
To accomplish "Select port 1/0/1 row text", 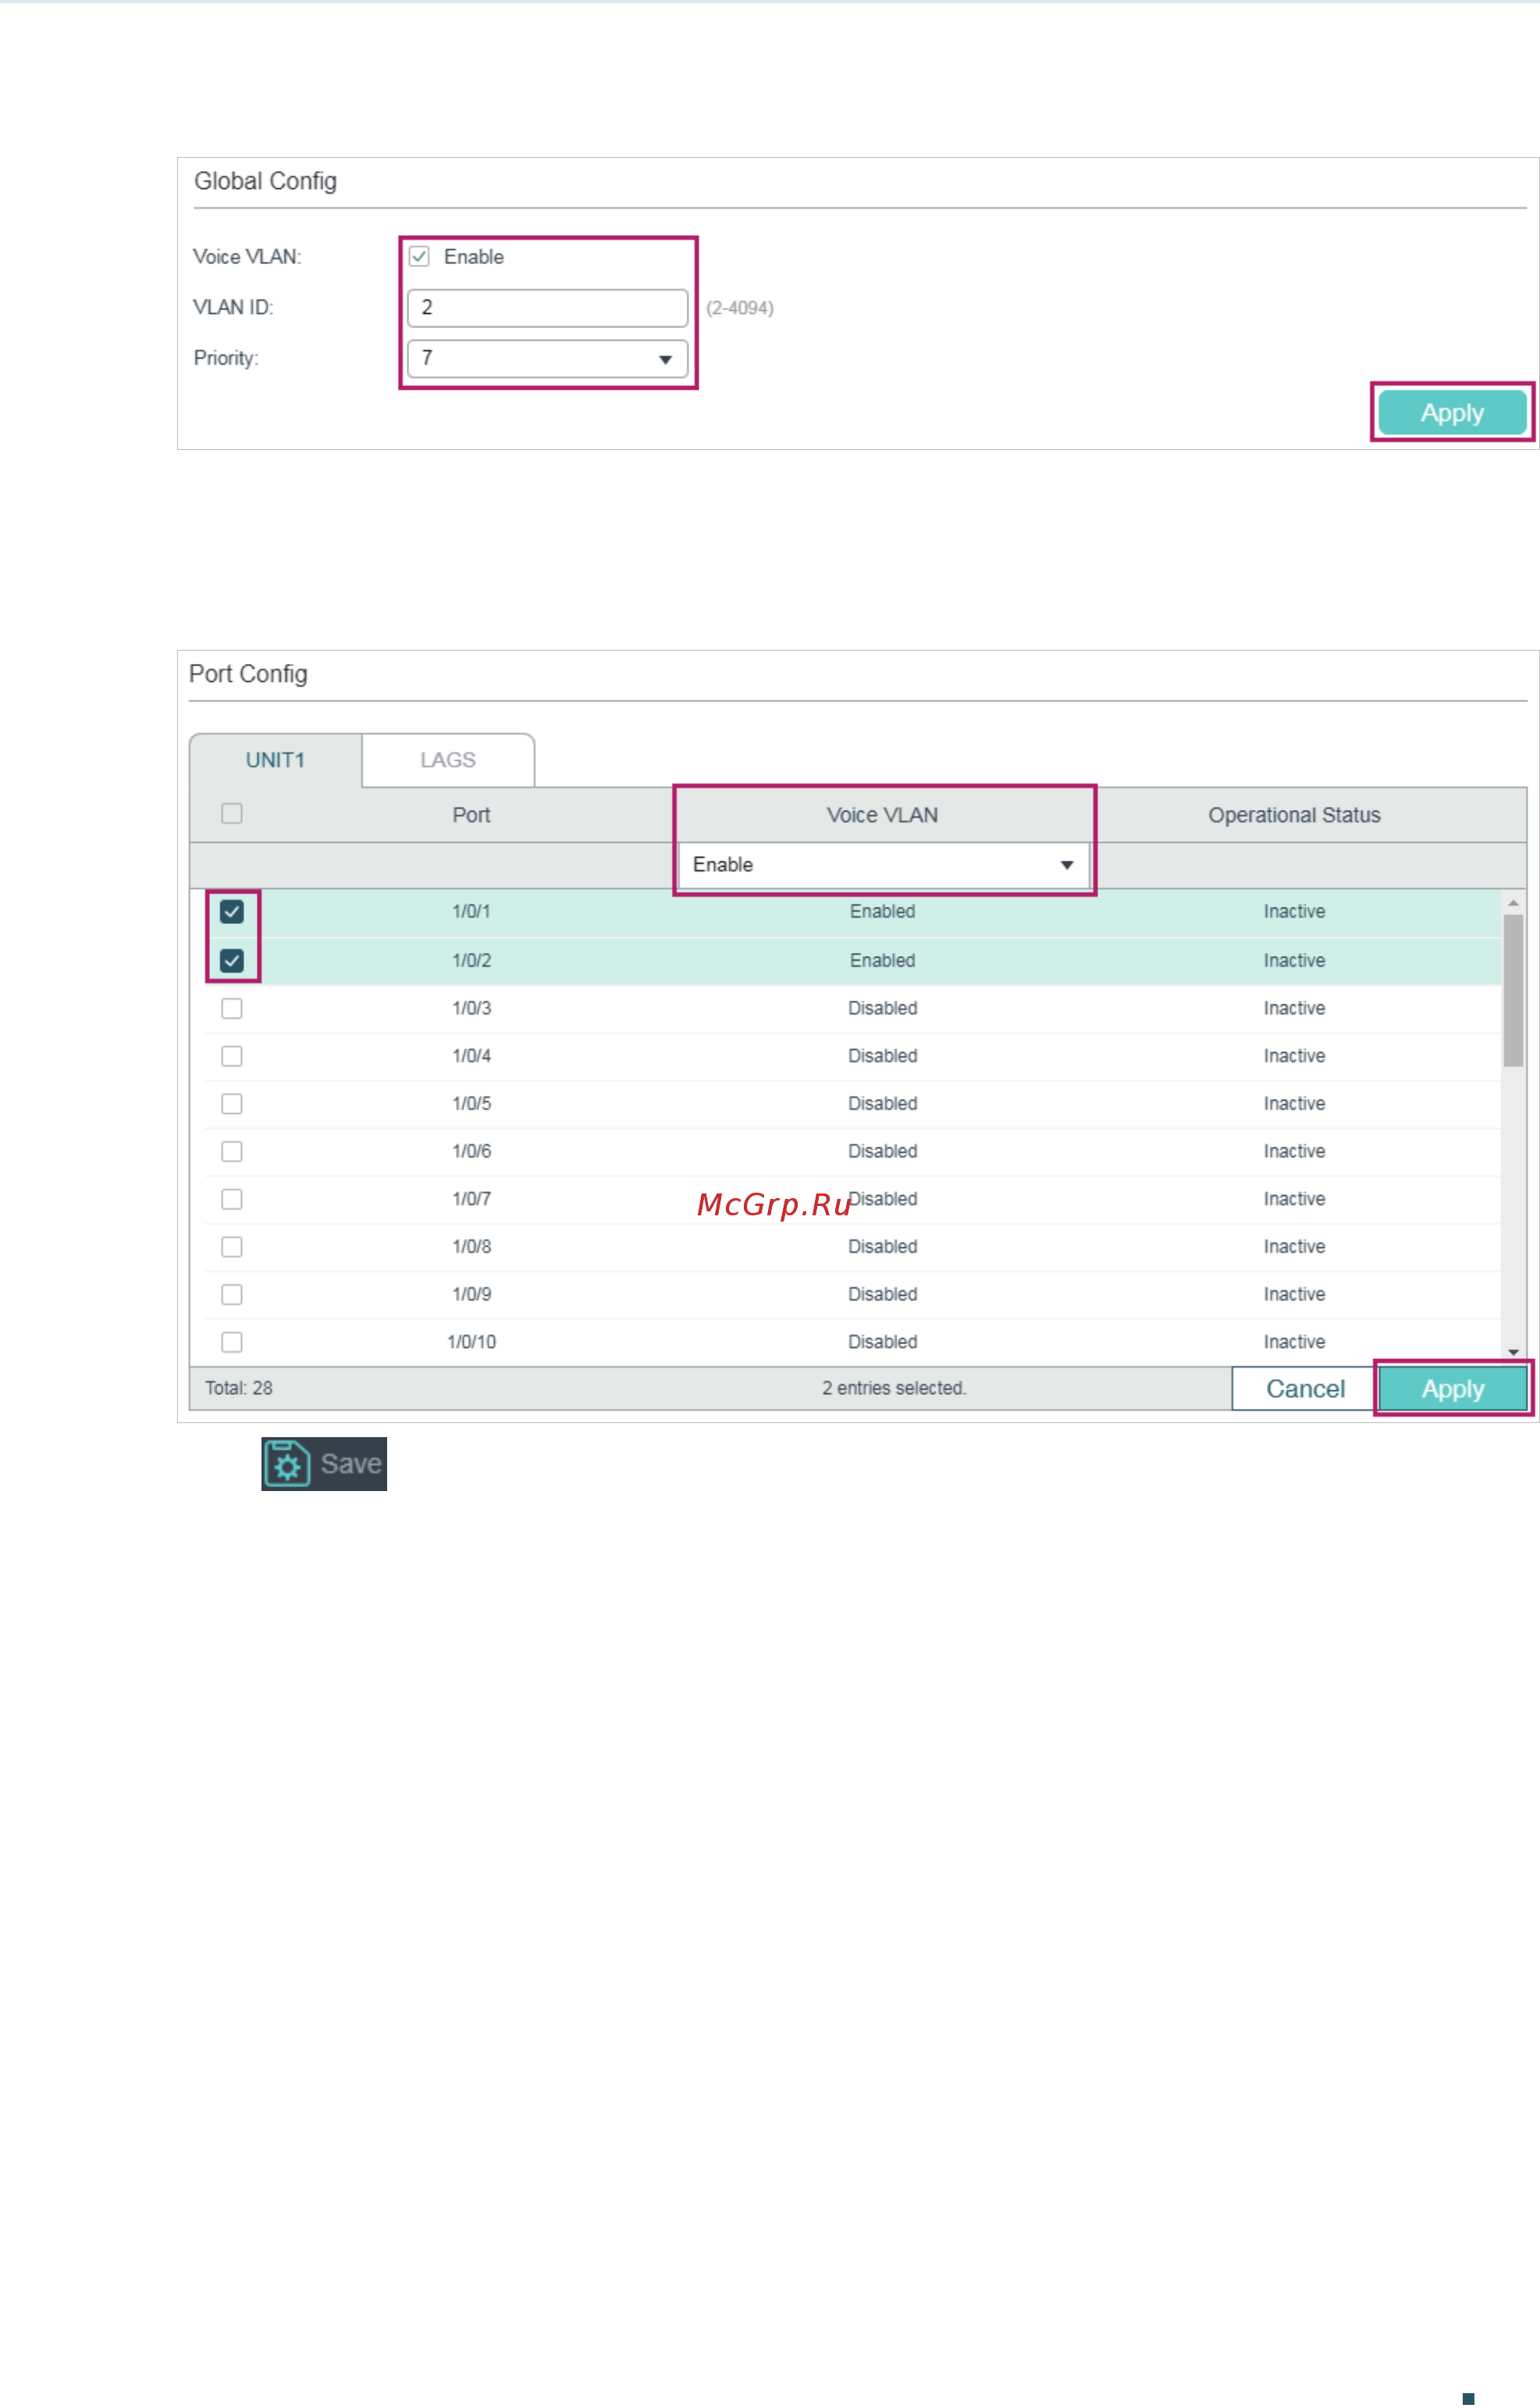I will (471, 911).
